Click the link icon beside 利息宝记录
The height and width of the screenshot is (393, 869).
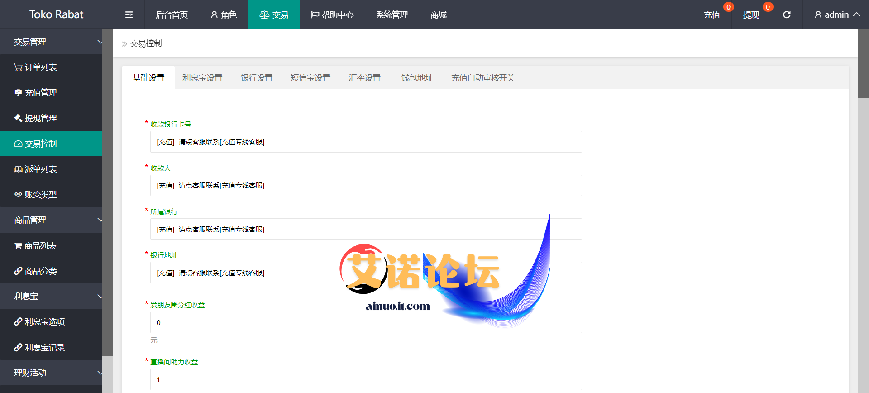coord(18,348)
